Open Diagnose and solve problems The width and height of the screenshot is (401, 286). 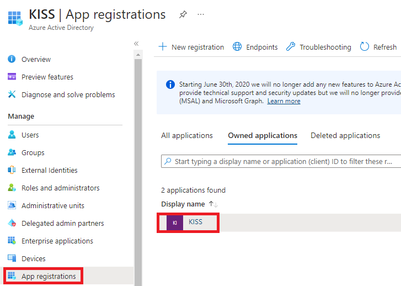coord(68,95)
